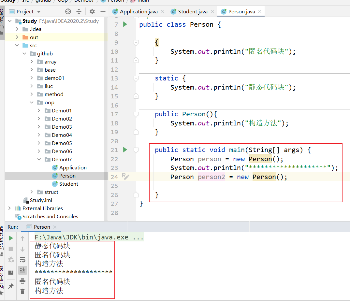Clear console output with trash icon
Viewport: 350px width, 301px height.
[22, 291]
